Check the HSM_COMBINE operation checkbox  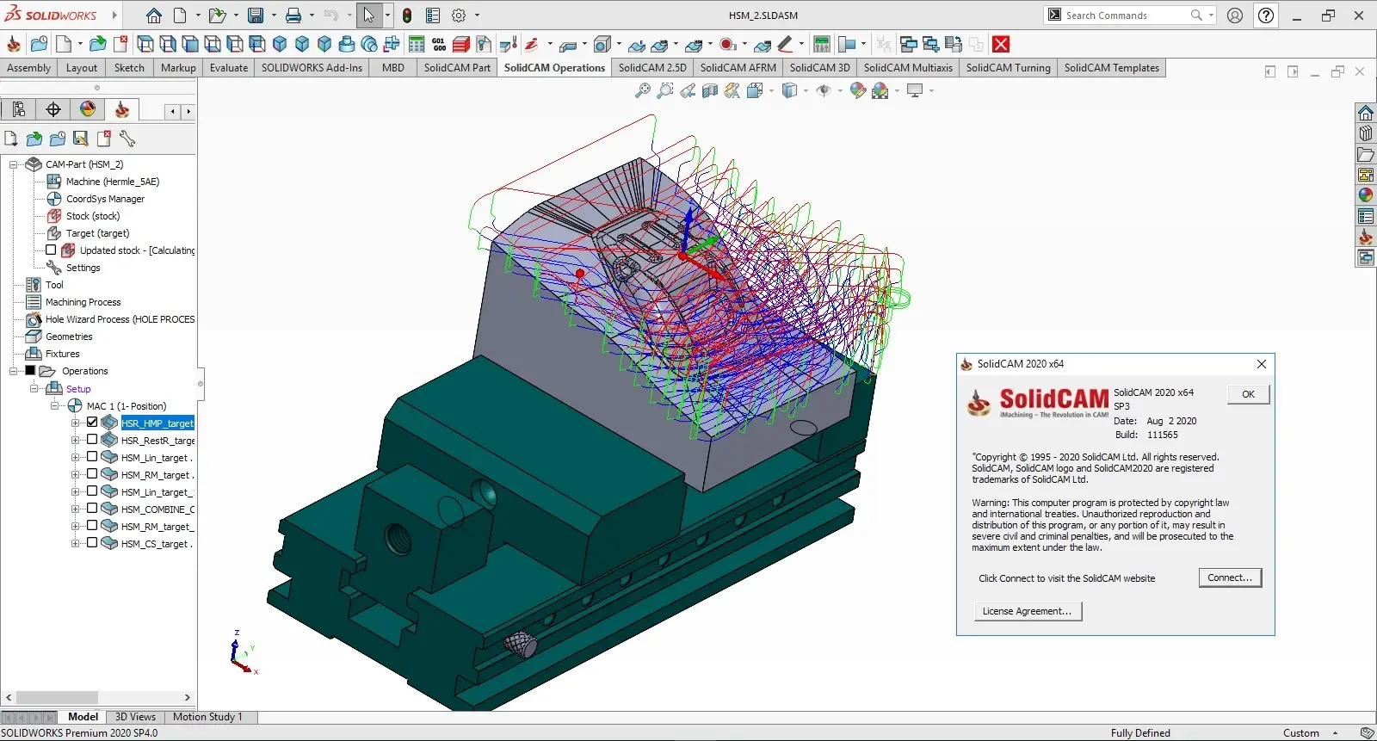(x=92, y=509)
